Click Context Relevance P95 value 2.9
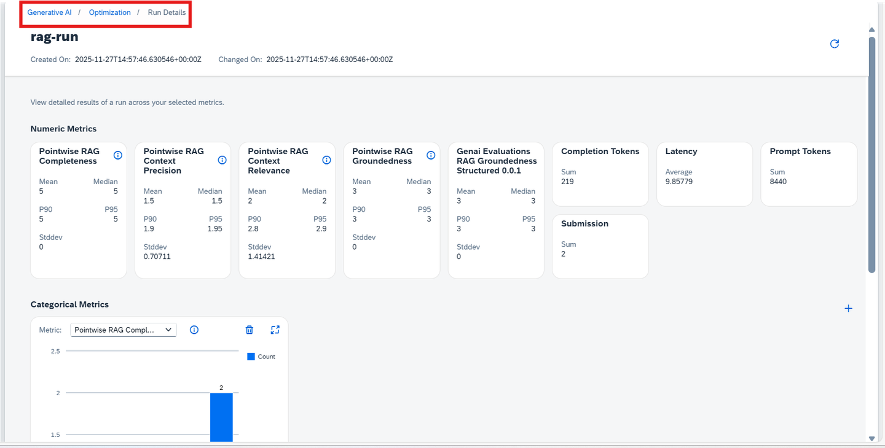This screenshot has width=885, height=448. coord(320,229)
